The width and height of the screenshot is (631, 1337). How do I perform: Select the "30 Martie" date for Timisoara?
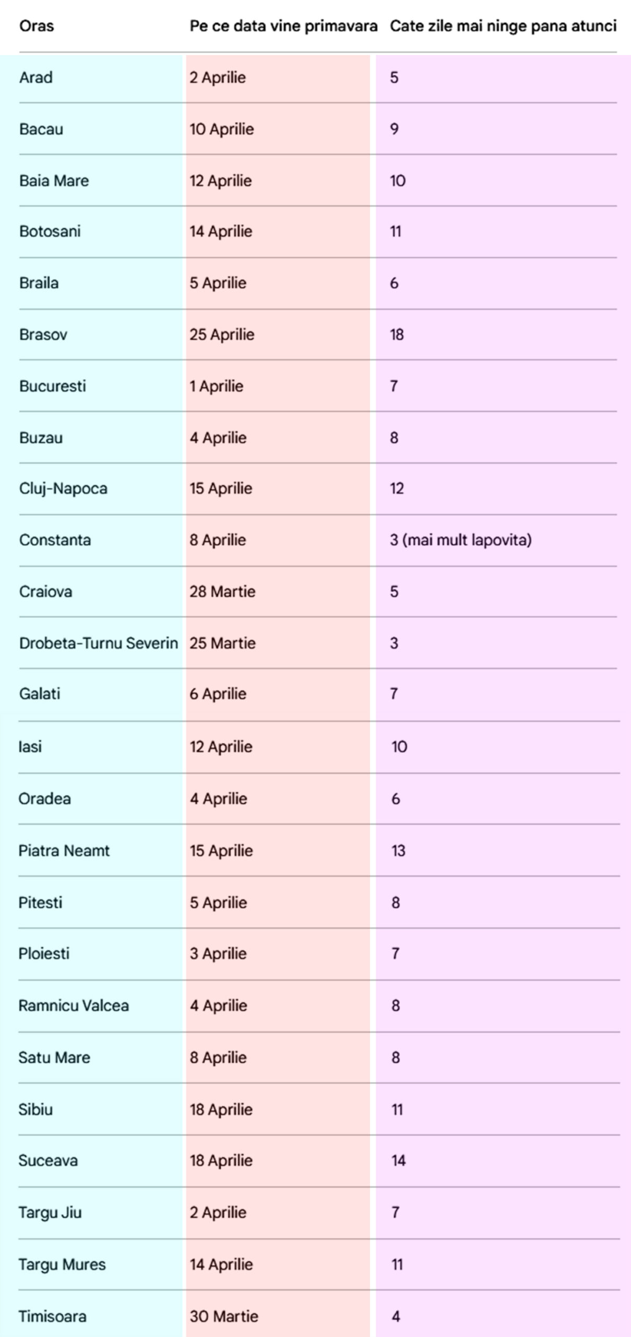point(224,1316)
